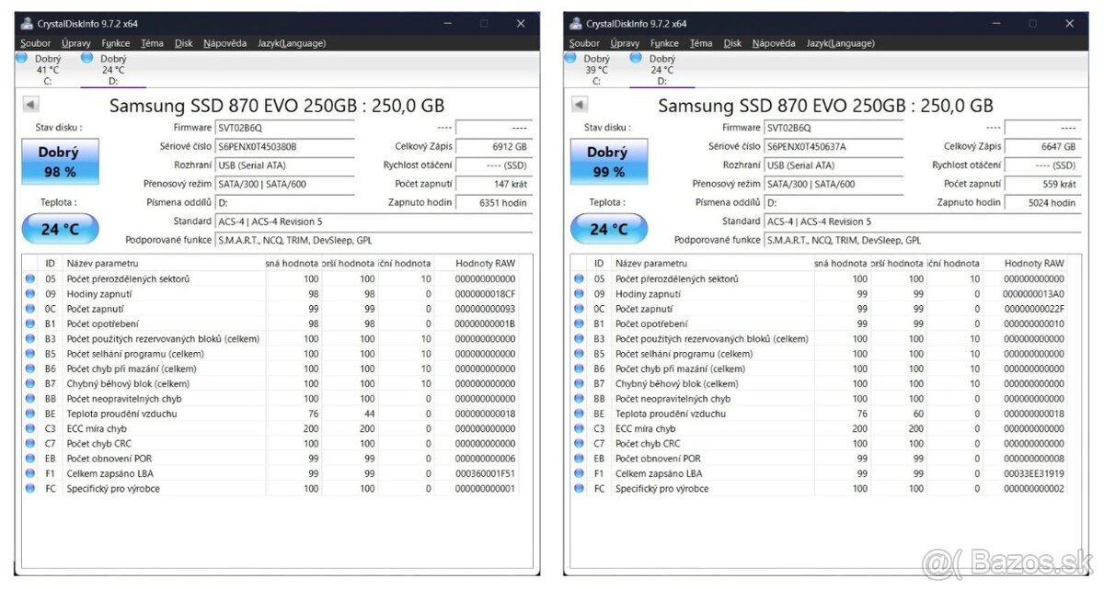Click the blue 24 °C temperature indicator
This screenshot has width=1104, height=590.
click(x=59, y=228)
